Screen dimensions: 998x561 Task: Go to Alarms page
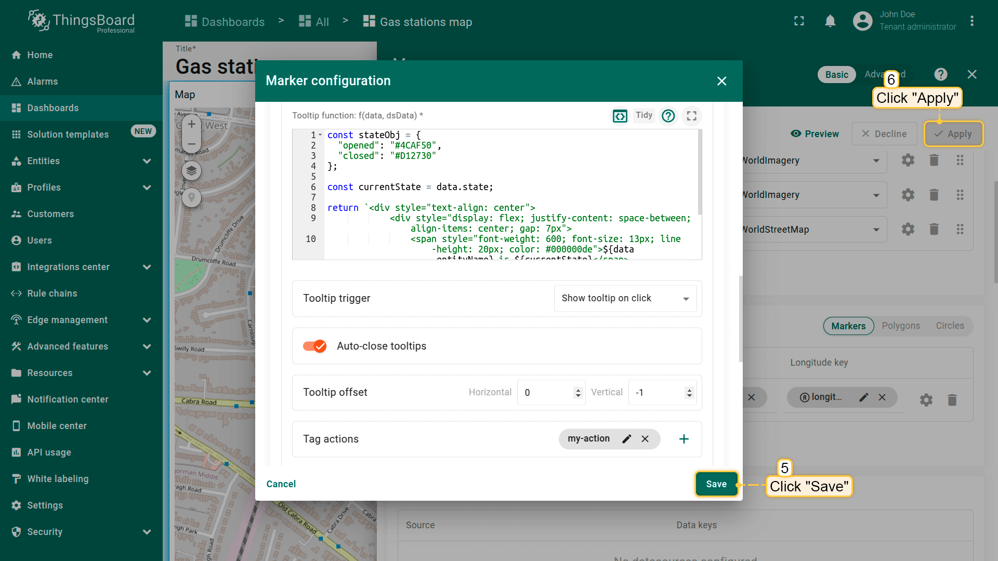[x=42, y=82]
